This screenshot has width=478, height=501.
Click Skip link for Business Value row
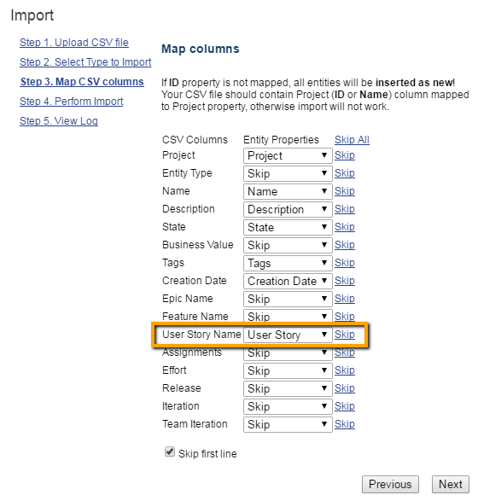pyautogui.click(x=345, y=244)
